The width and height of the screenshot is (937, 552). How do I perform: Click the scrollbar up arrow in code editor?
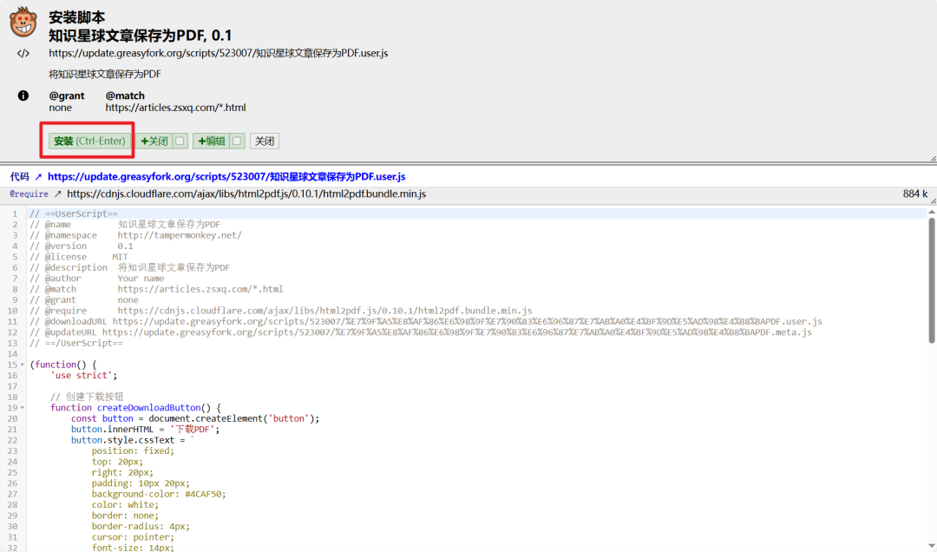[931, 212]
